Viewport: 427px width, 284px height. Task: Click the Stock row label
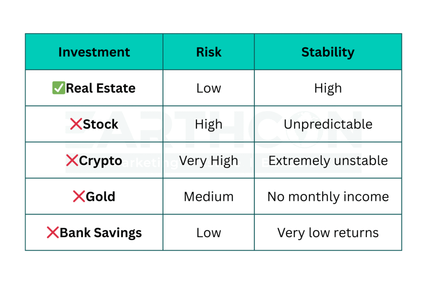point(100,124)
